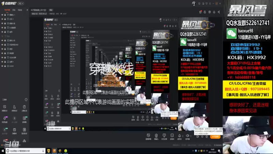Hide the LOGO source layer
273x154 pixels.
[2, 66]
